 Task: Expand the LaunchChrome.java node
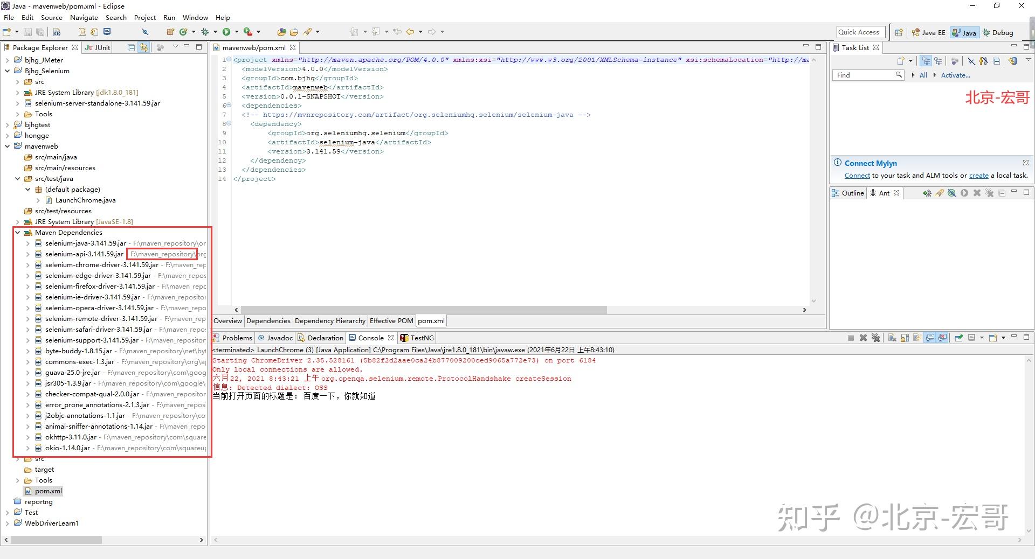click(38, 200)
